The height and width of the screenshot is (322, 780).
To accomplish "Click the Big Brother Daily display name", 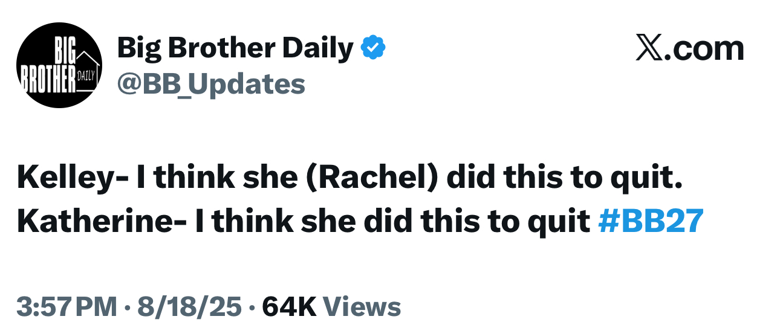I will click(x=235, y=48).
